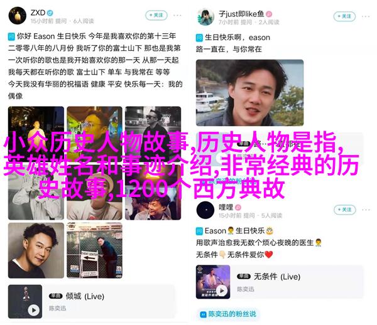Play the song 倾城 (Live)

[34, 310]
